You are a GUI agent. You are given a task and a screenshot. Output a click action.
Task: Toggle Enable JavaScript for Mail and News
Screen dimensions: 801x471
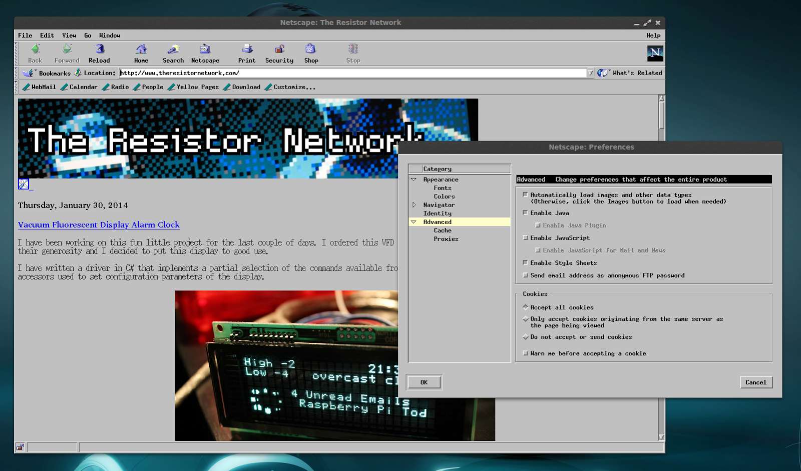538,250
